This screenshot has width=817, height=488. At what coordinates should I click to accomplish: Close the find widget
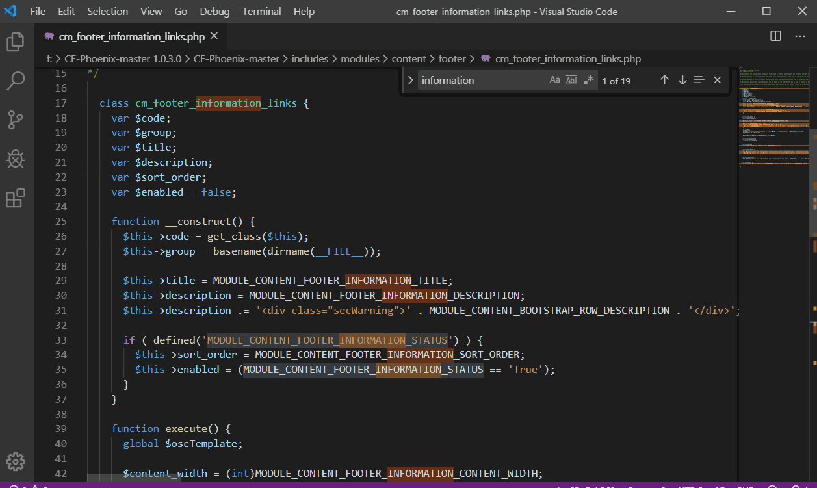(x=718, y=80)
